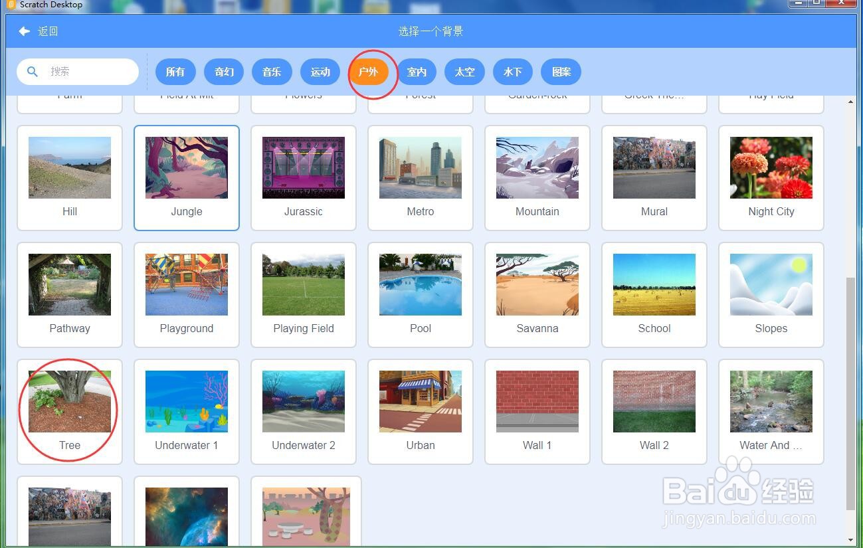Choose the Underwater 2 backdrop
The width and height of the screenshot is (863, 548).
(x=304, y=412)
